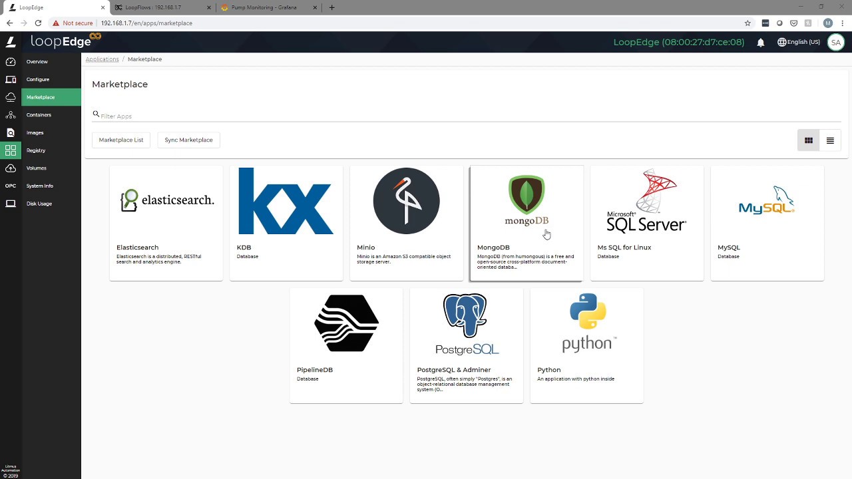Click the browser address bar URL
This screenshot has height=479, width=852.
tap(146, 23)
